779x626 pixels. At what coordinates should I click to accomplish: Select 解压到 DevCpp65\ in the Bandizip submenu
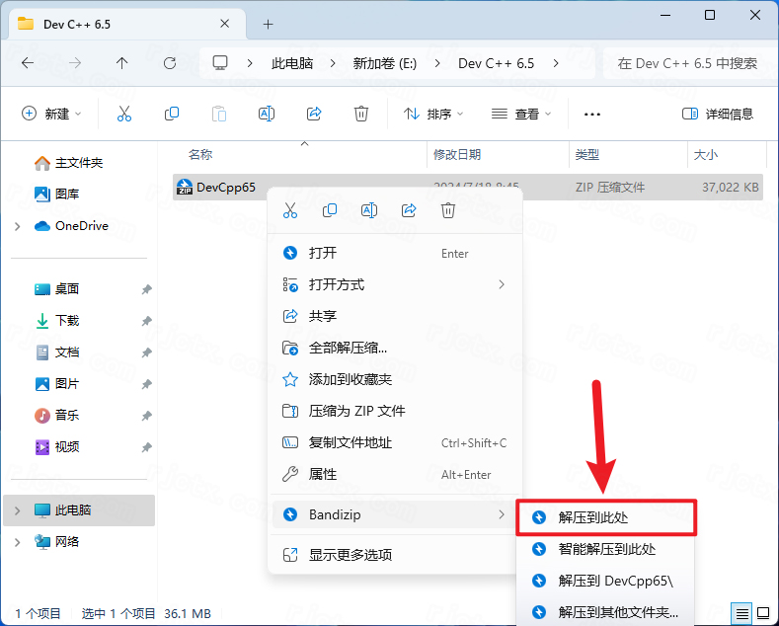(x=606, y=581)
